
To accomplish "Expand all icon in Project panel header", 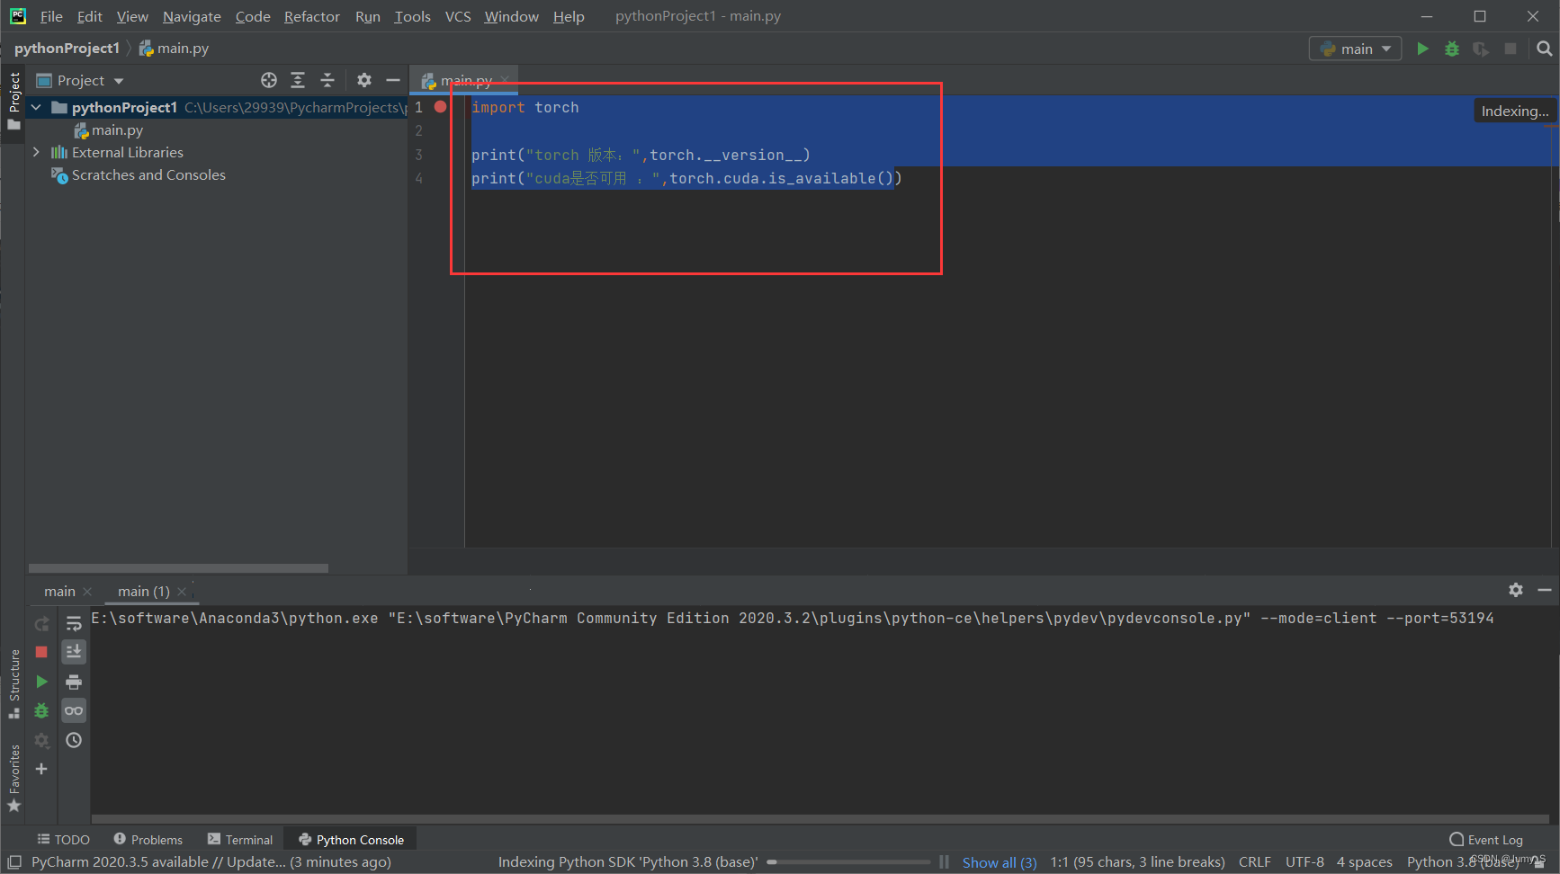I will click(x=298, y=80).
